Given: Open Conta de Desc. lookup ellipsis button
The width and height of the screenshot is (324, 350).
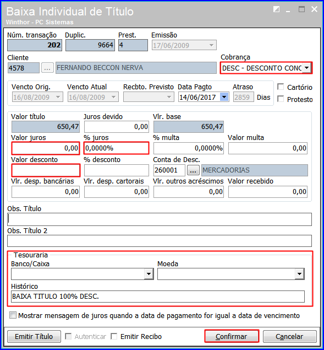Looking at the screenshot, I should [x=193, y=170].
